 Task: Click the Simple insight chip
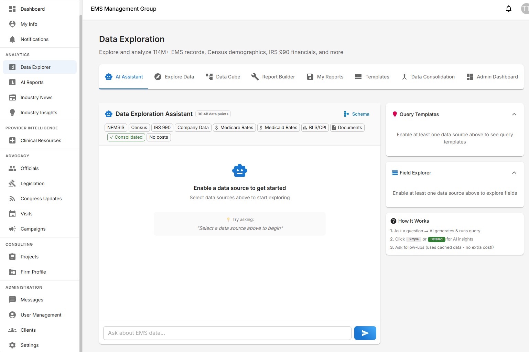pos(414,239)
